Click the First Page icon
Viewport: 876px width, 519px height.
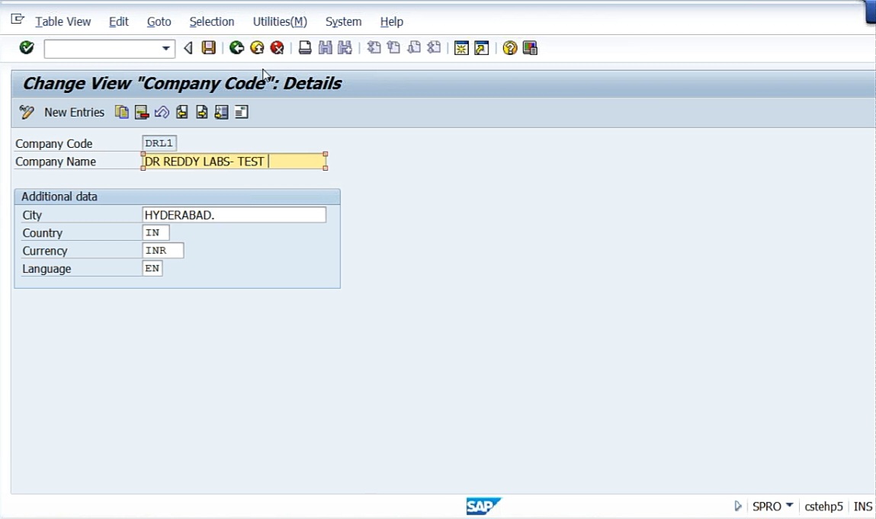click(374, 48)
